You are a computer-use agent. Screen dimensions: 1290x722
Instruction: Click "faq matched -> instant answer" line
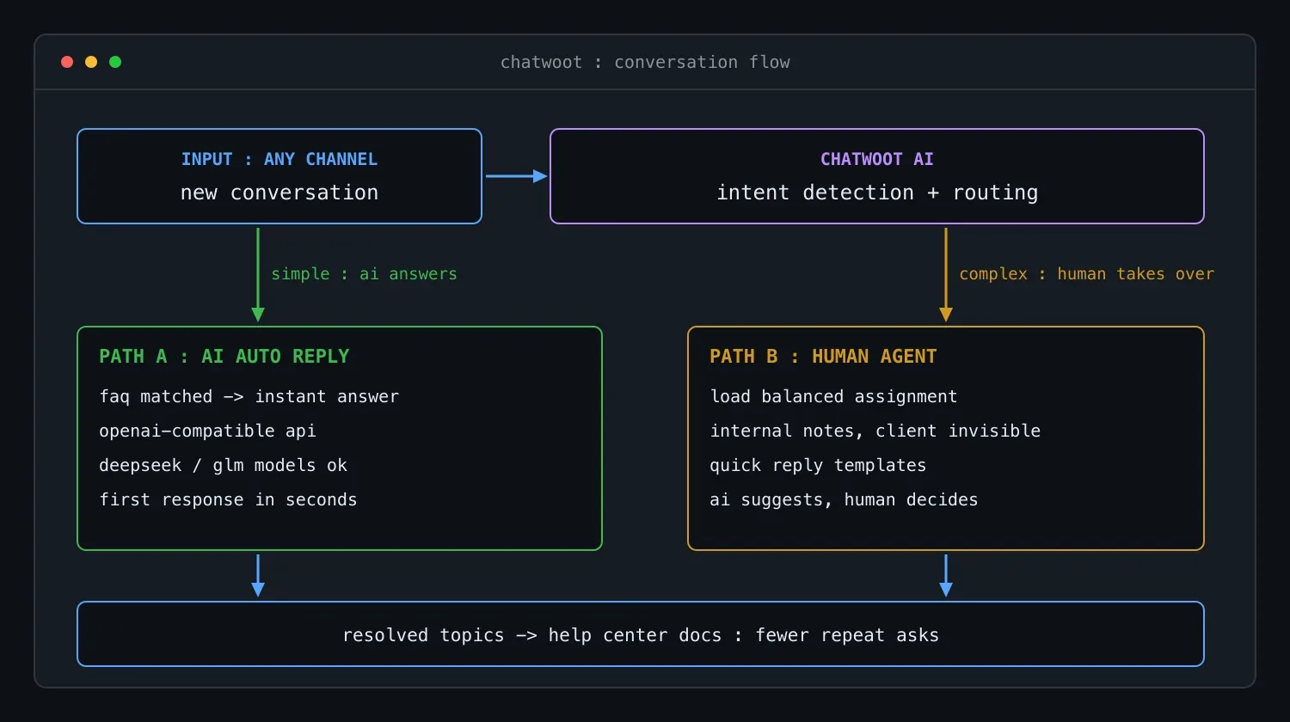pos(249,396)
